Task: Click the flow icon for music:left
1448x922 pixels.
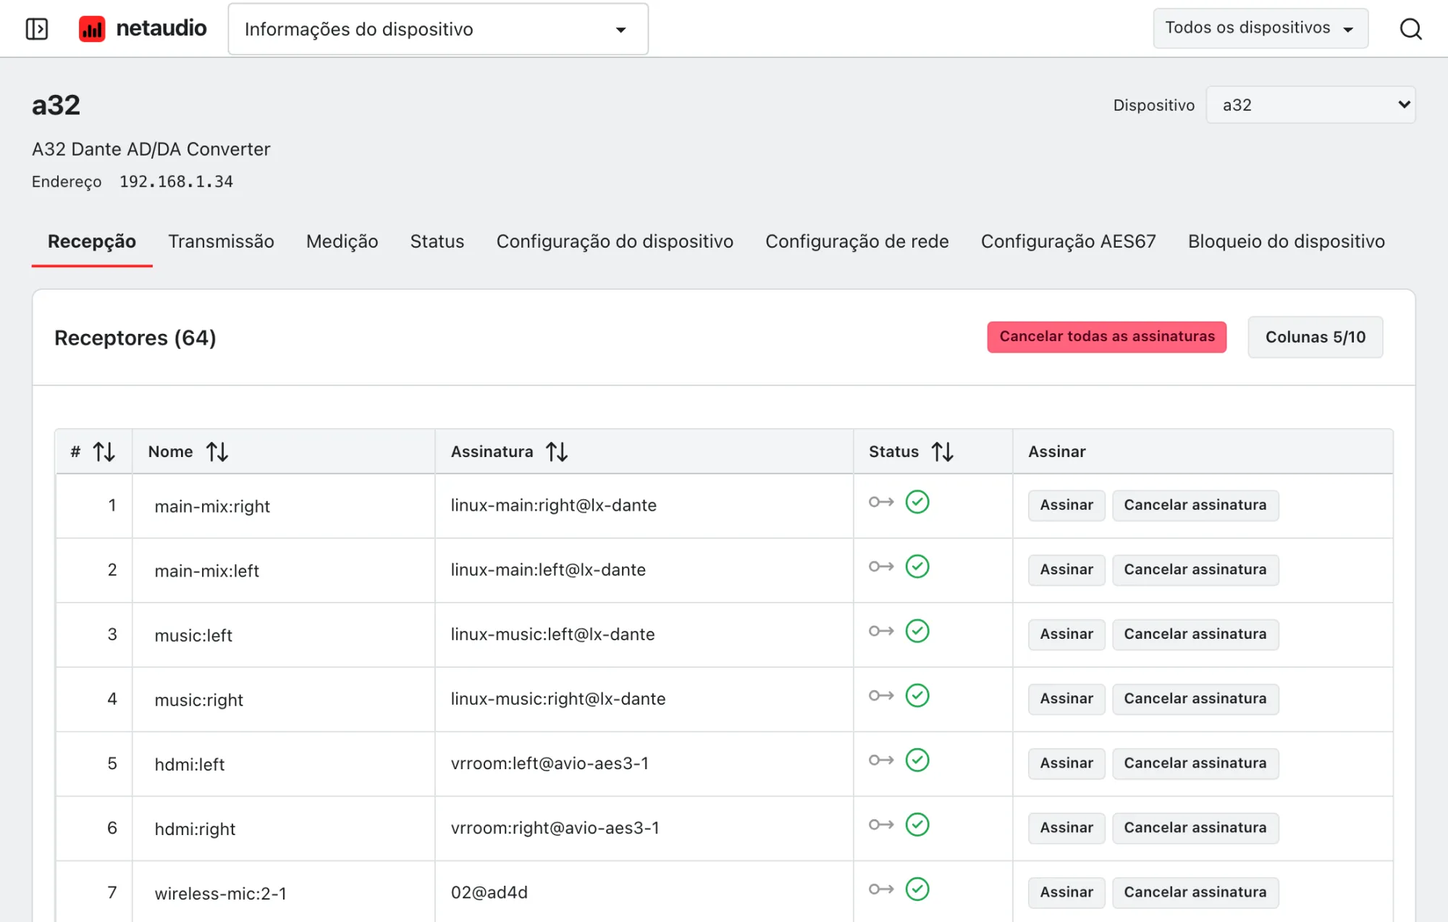Action: [x=881, y=631]
